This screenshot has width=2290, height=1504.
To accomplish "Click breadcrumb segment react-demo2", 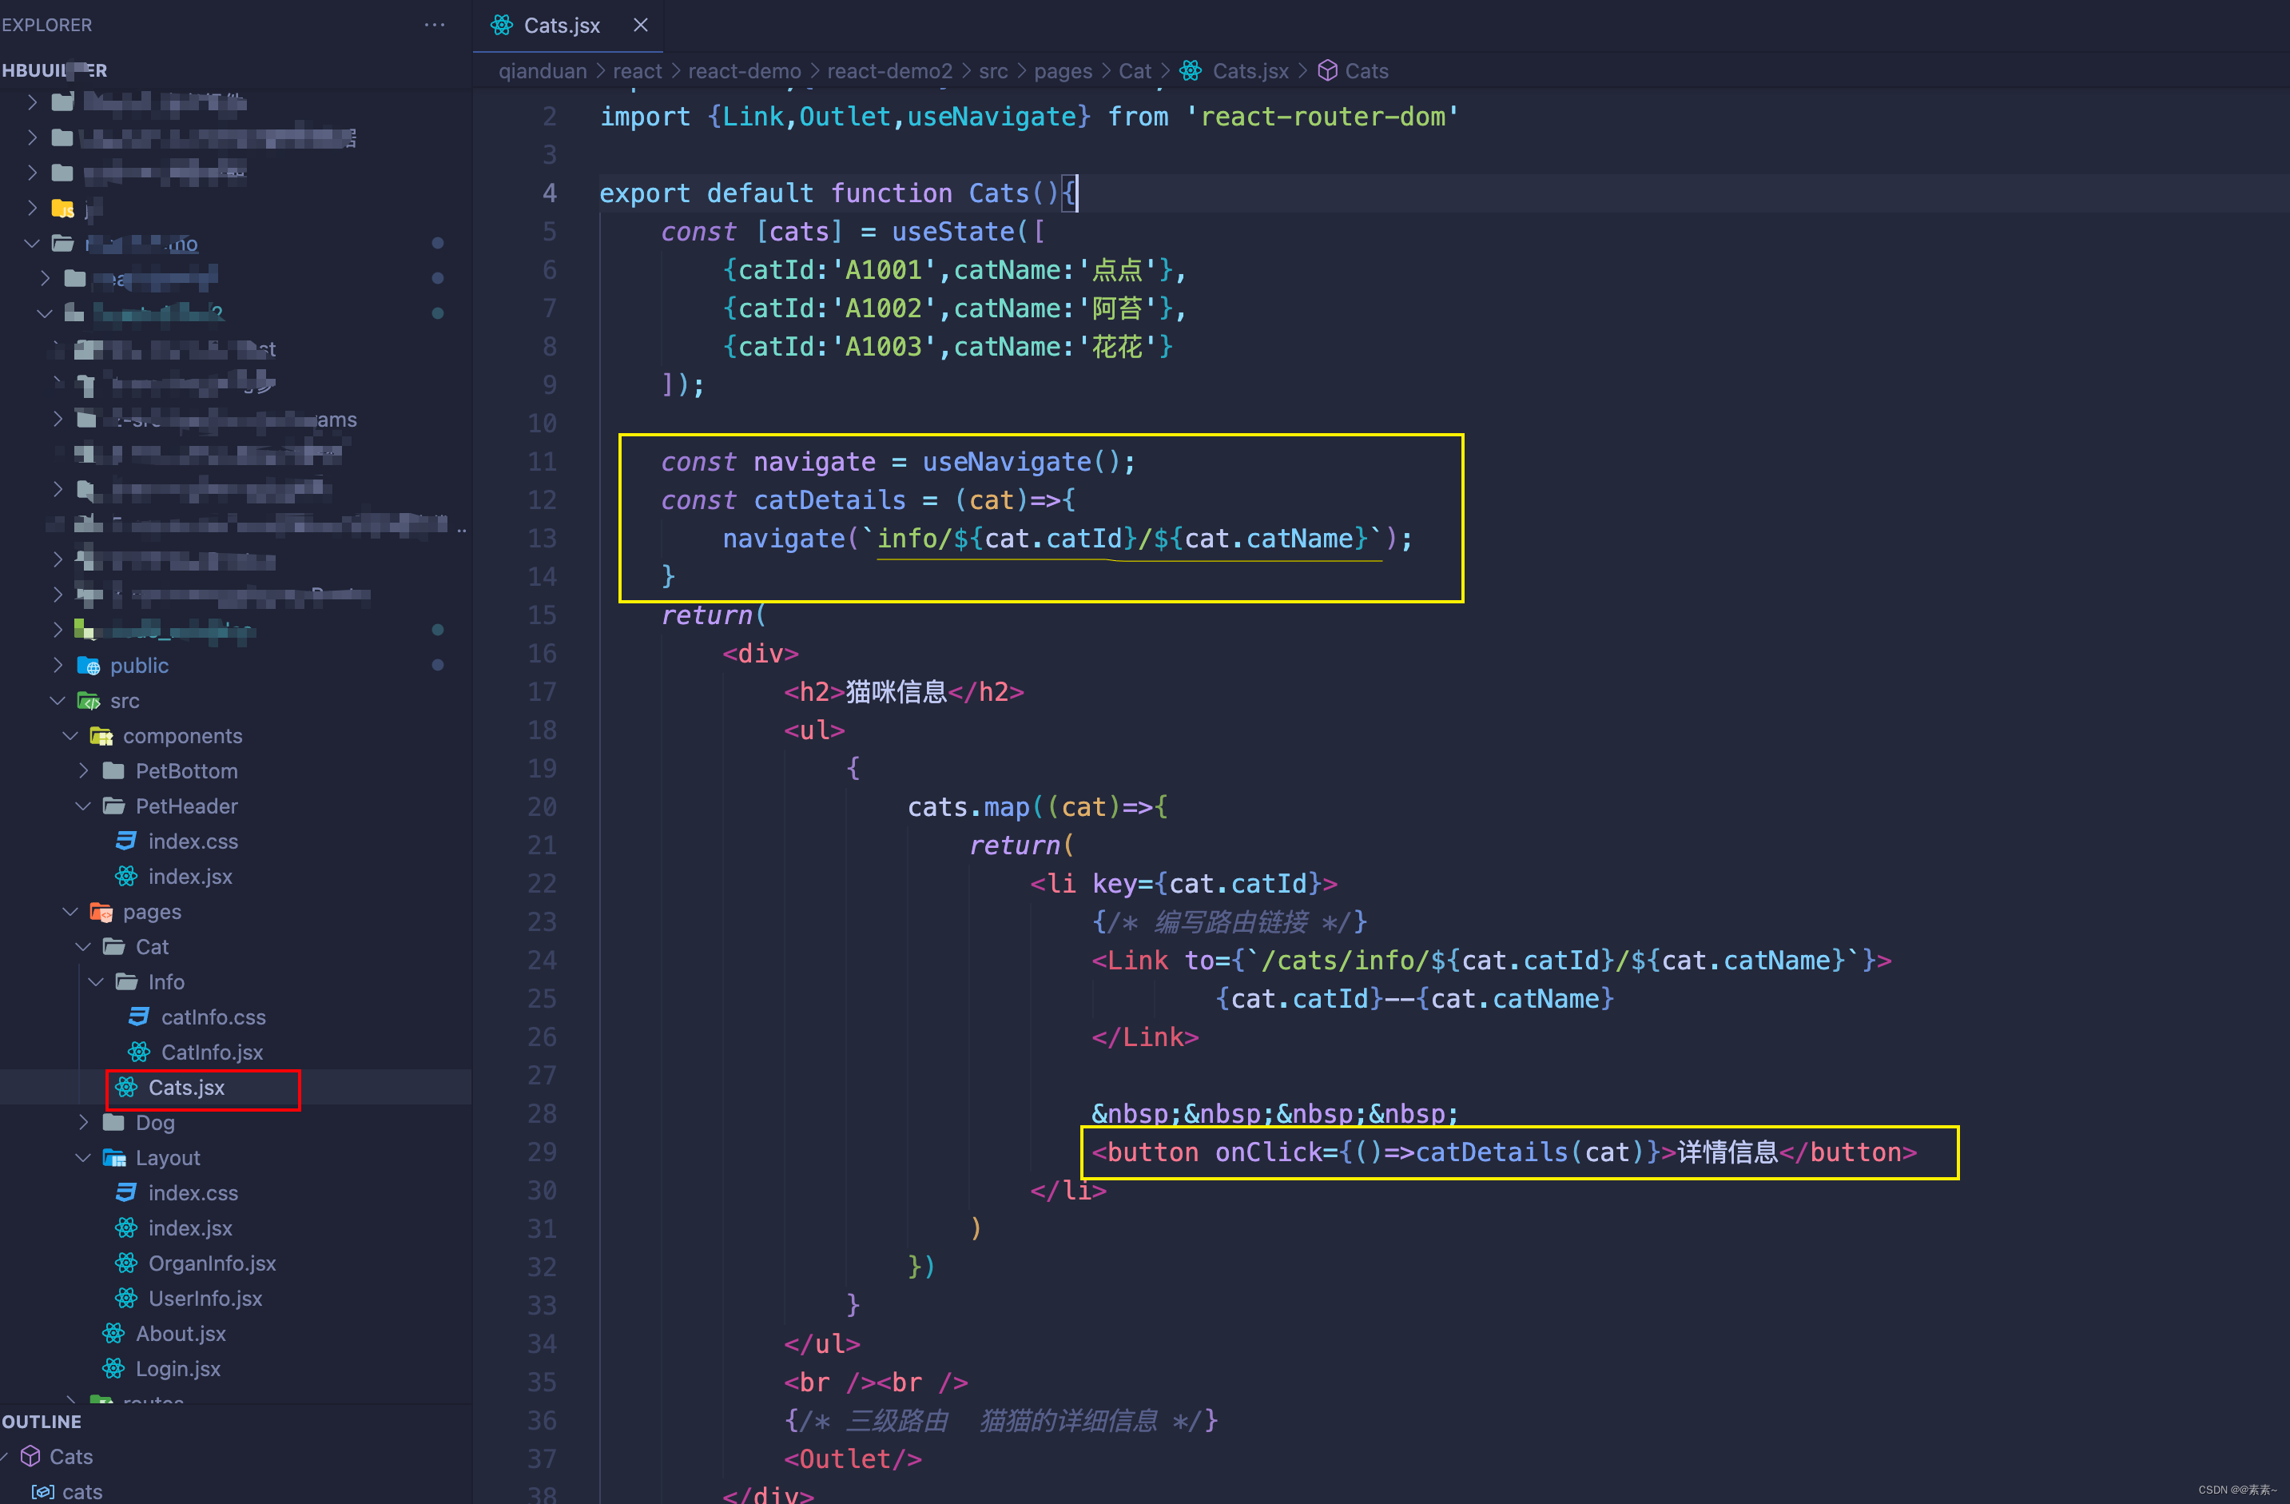I will (x=889, y=70).
